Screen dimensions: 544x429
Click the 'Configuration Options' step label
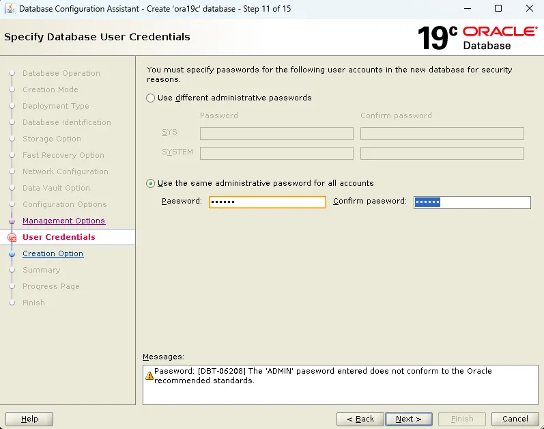[65, 204]
